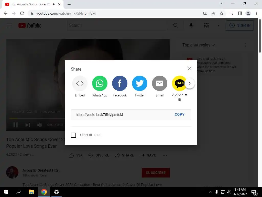
Task: Share by Email icon
Action: [160, 83]
